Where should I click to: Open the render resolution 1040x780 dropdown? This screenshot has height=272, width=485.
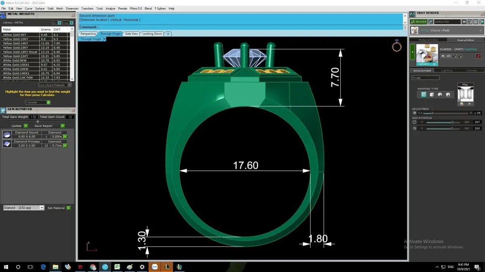pyautogui.click(x=447, y=22)
